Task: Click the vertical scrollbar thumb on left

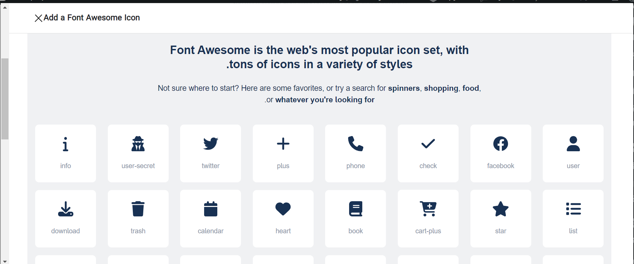Action: [5, 99]
